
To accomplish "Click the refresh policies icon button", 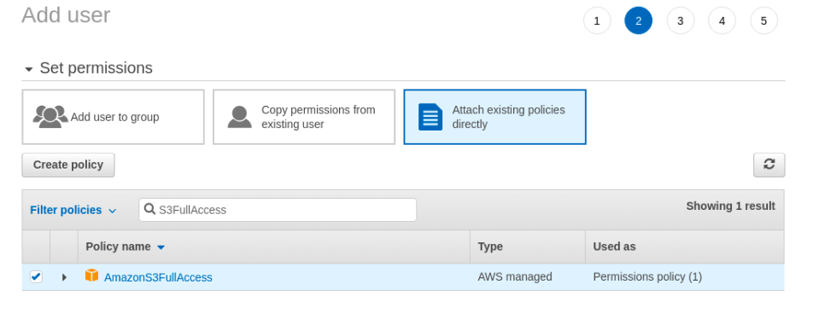I will click(769, 165).
